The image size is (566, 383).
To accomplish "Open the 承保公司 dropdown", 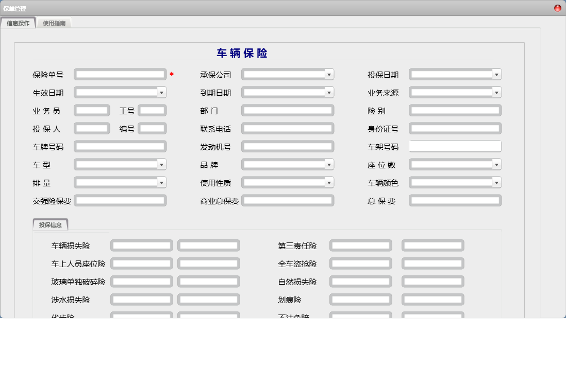I will click(x=329, y=74).
